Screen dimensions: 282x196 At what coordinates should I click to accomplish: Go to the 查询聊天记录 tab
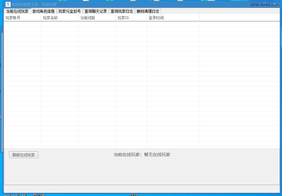pyautogui.click(x=96, y=11)
